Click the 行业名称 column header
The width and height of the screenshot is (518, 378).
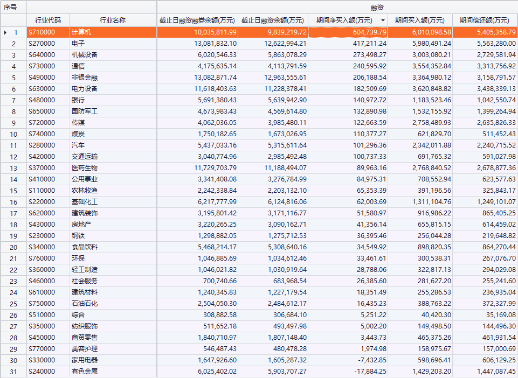point(113,20)
